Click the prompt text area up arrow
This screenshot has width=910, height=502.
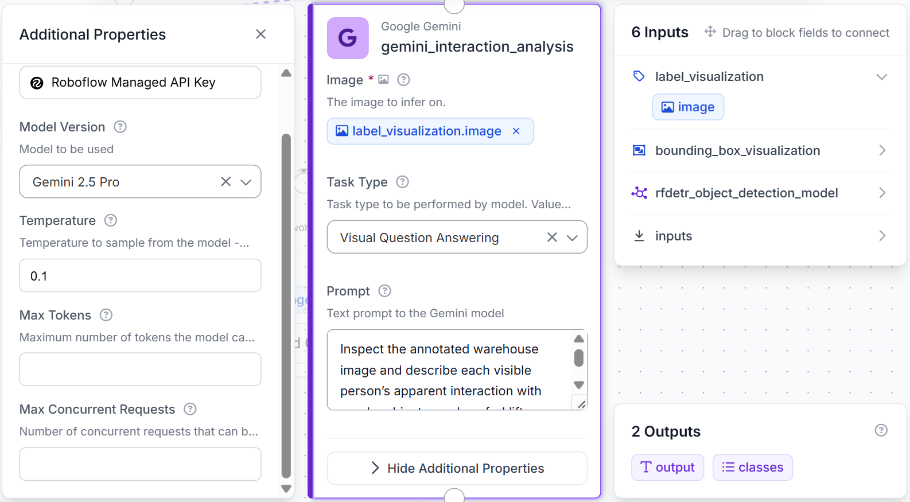click(579, 338)
